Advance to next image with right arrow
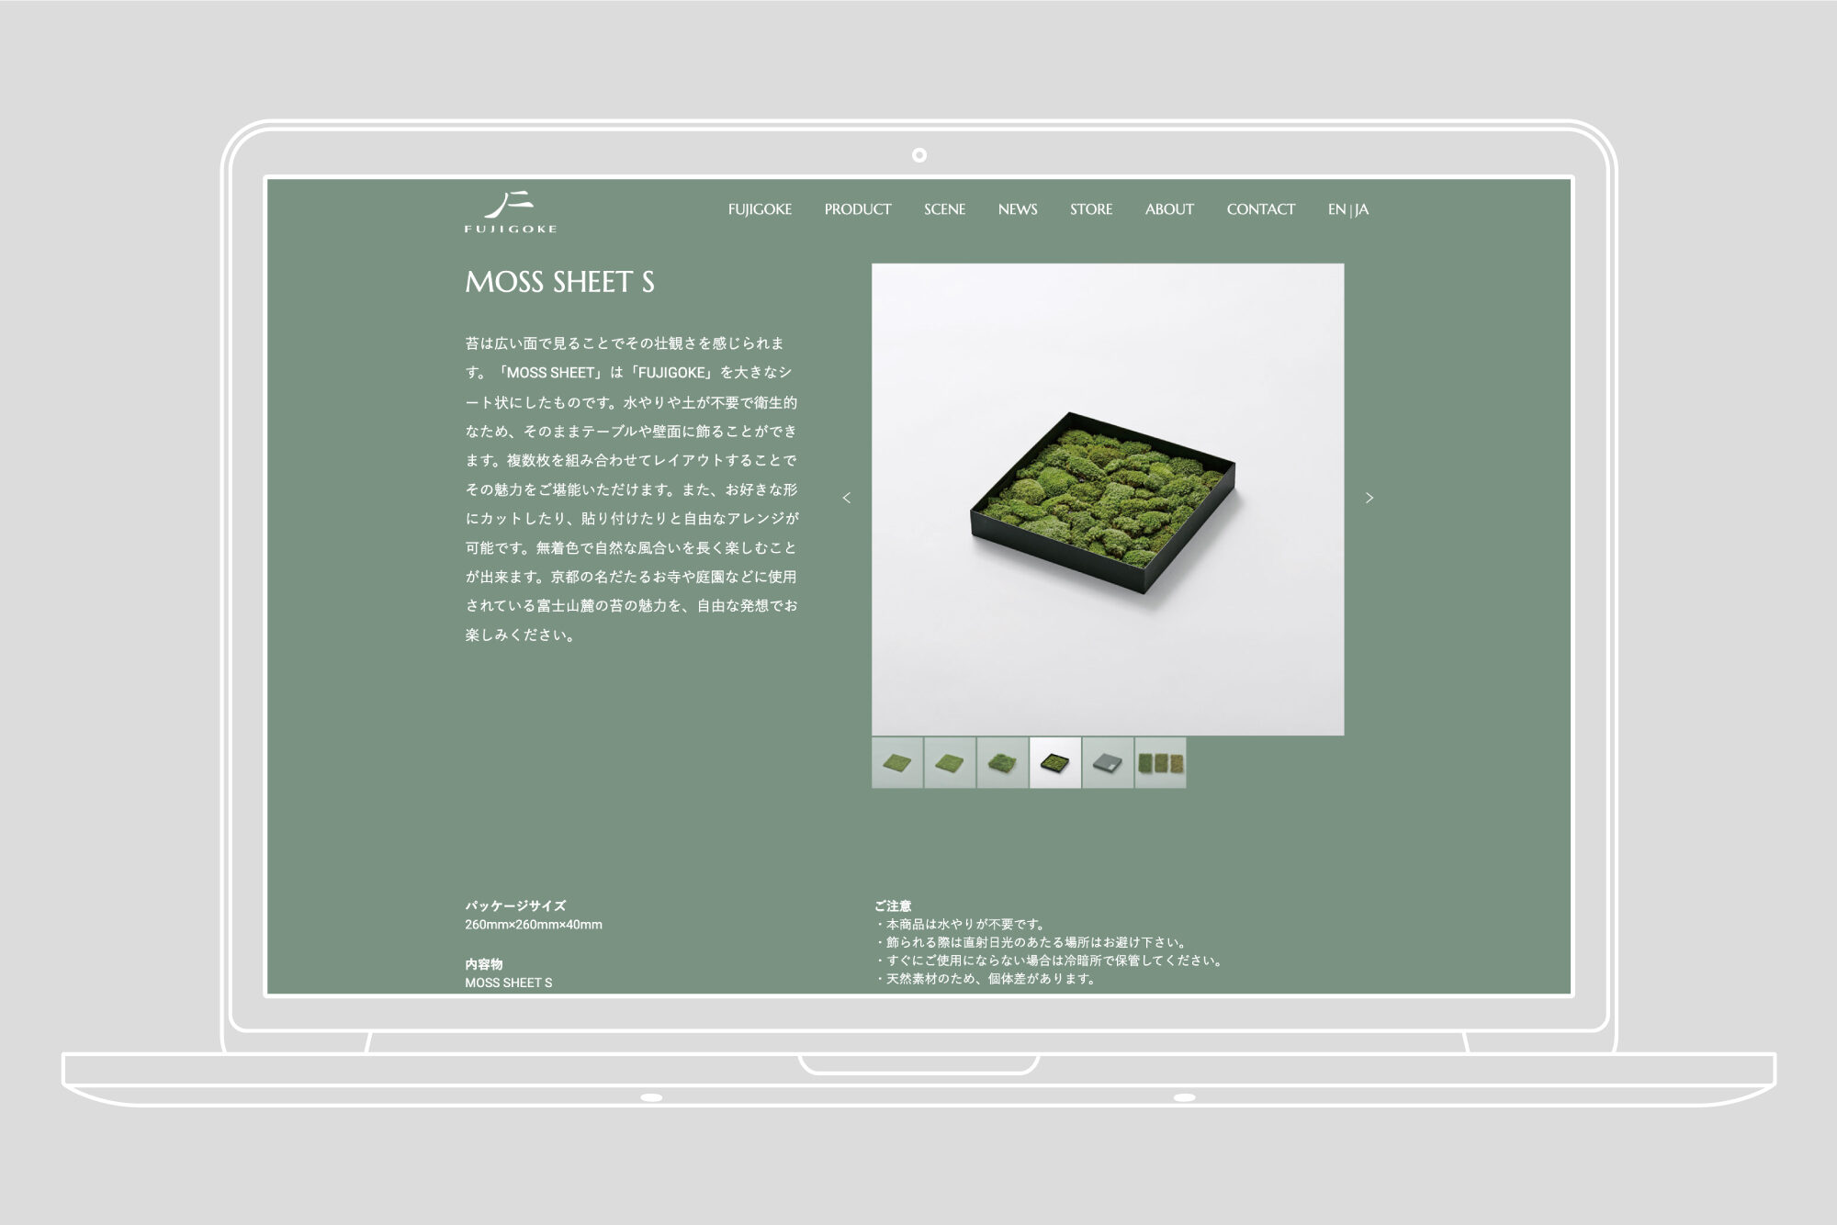This screenshot has width=1837, height=1225. [x=1369, y=498]
